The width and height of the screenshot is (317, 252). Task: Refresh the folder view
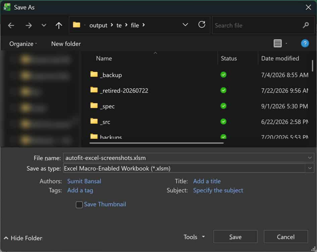coord(201,25)
